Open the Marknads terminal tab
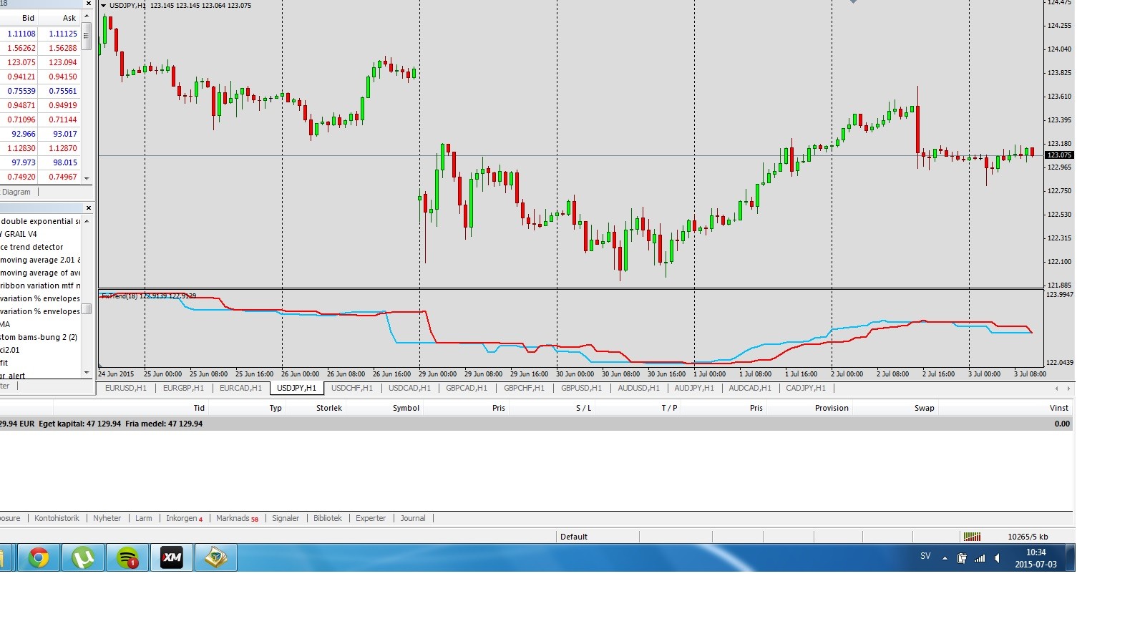 click(x=237, y=518)
